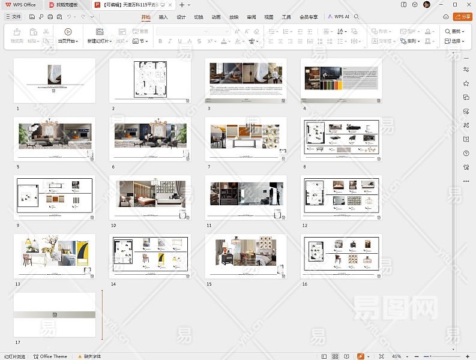Toggle italic formatting
476x360 pixels.
[x=170, y=41]
